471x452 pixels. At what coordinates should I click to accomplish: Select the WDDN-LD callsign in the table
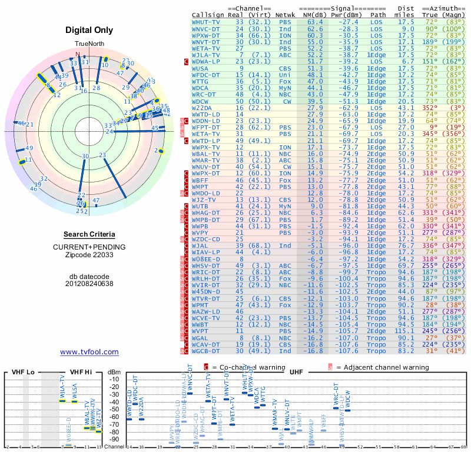tap(205, 121)
